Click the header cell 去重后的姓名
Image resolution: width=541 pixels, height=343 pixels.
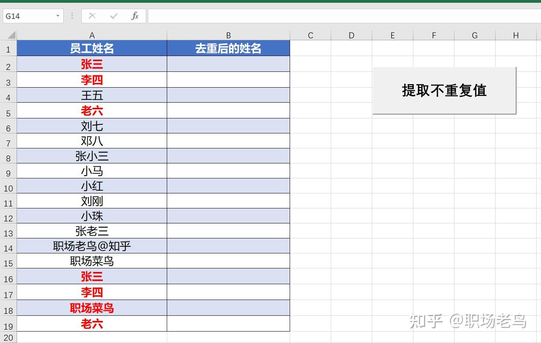click(228, 48)
